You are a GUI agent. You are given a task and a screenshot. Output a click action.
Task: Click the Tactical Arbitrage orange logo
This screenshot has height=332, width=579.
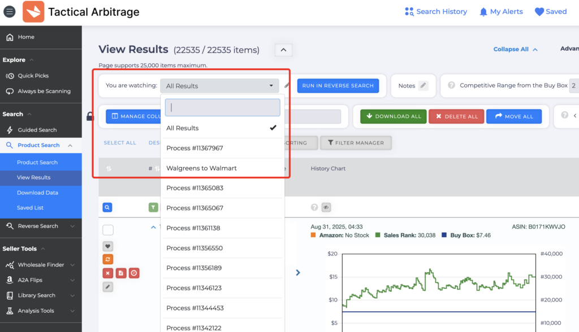pos(33,12)
